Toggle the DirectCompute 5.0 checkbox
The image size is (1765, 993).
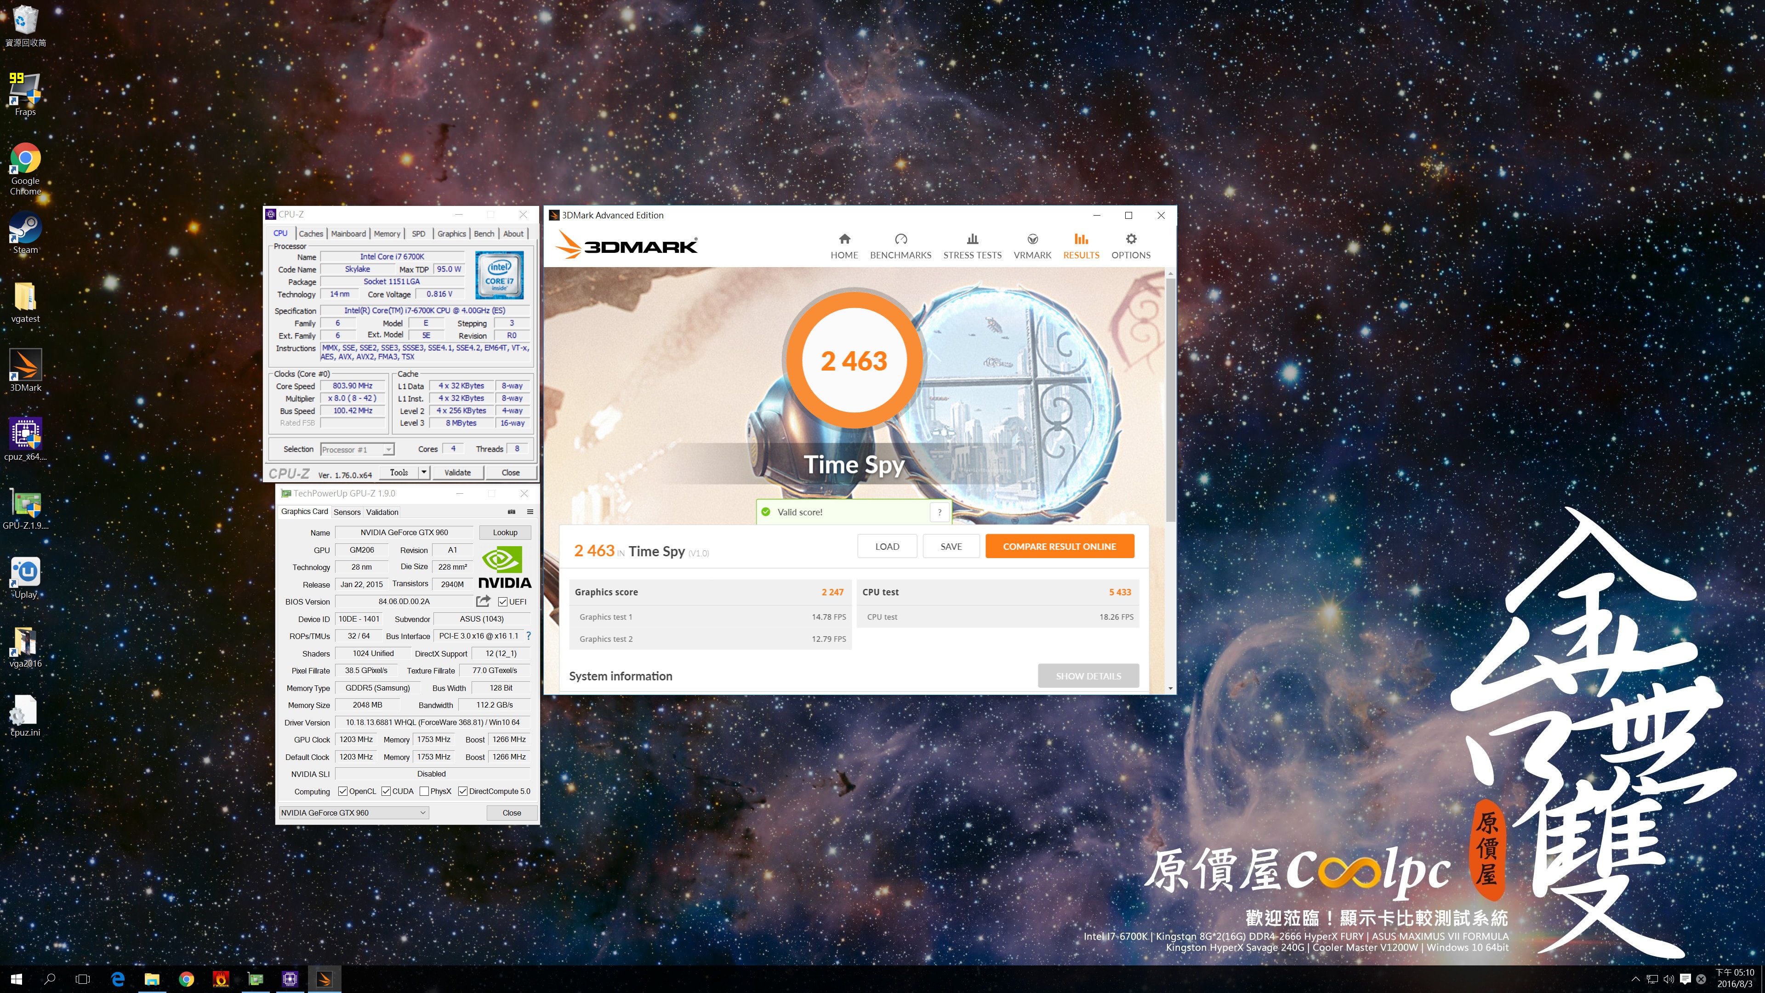tap(463, 791)
